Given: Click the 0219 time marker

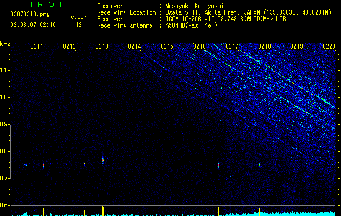Looking at the screenshot, I should click(297, 46).
